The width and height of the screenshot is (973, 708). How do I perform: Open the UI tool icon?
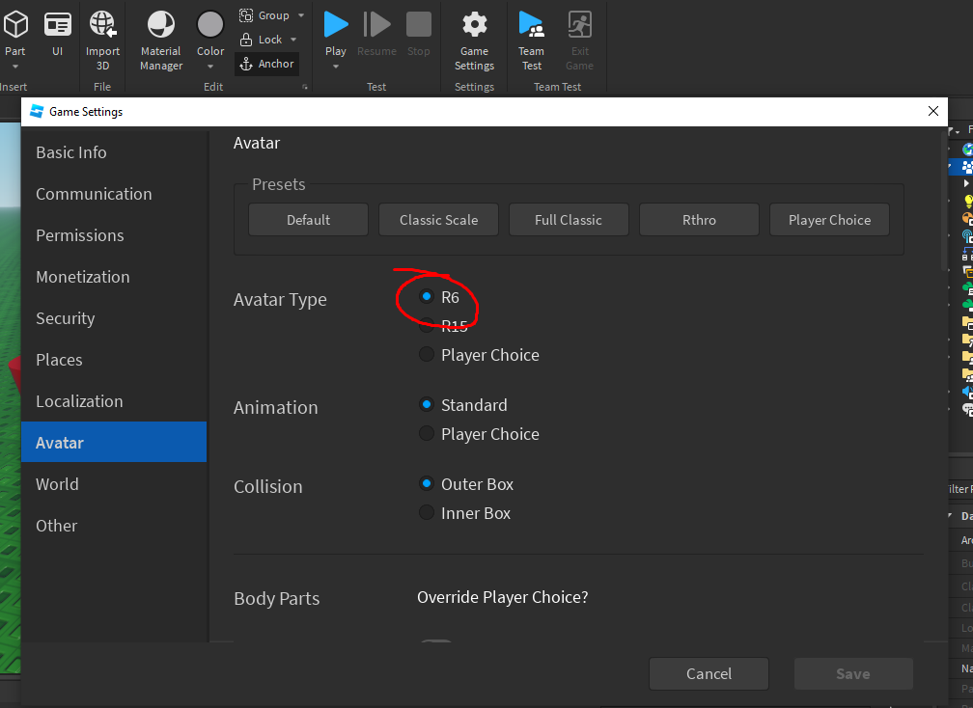click(x=58, y=25)
